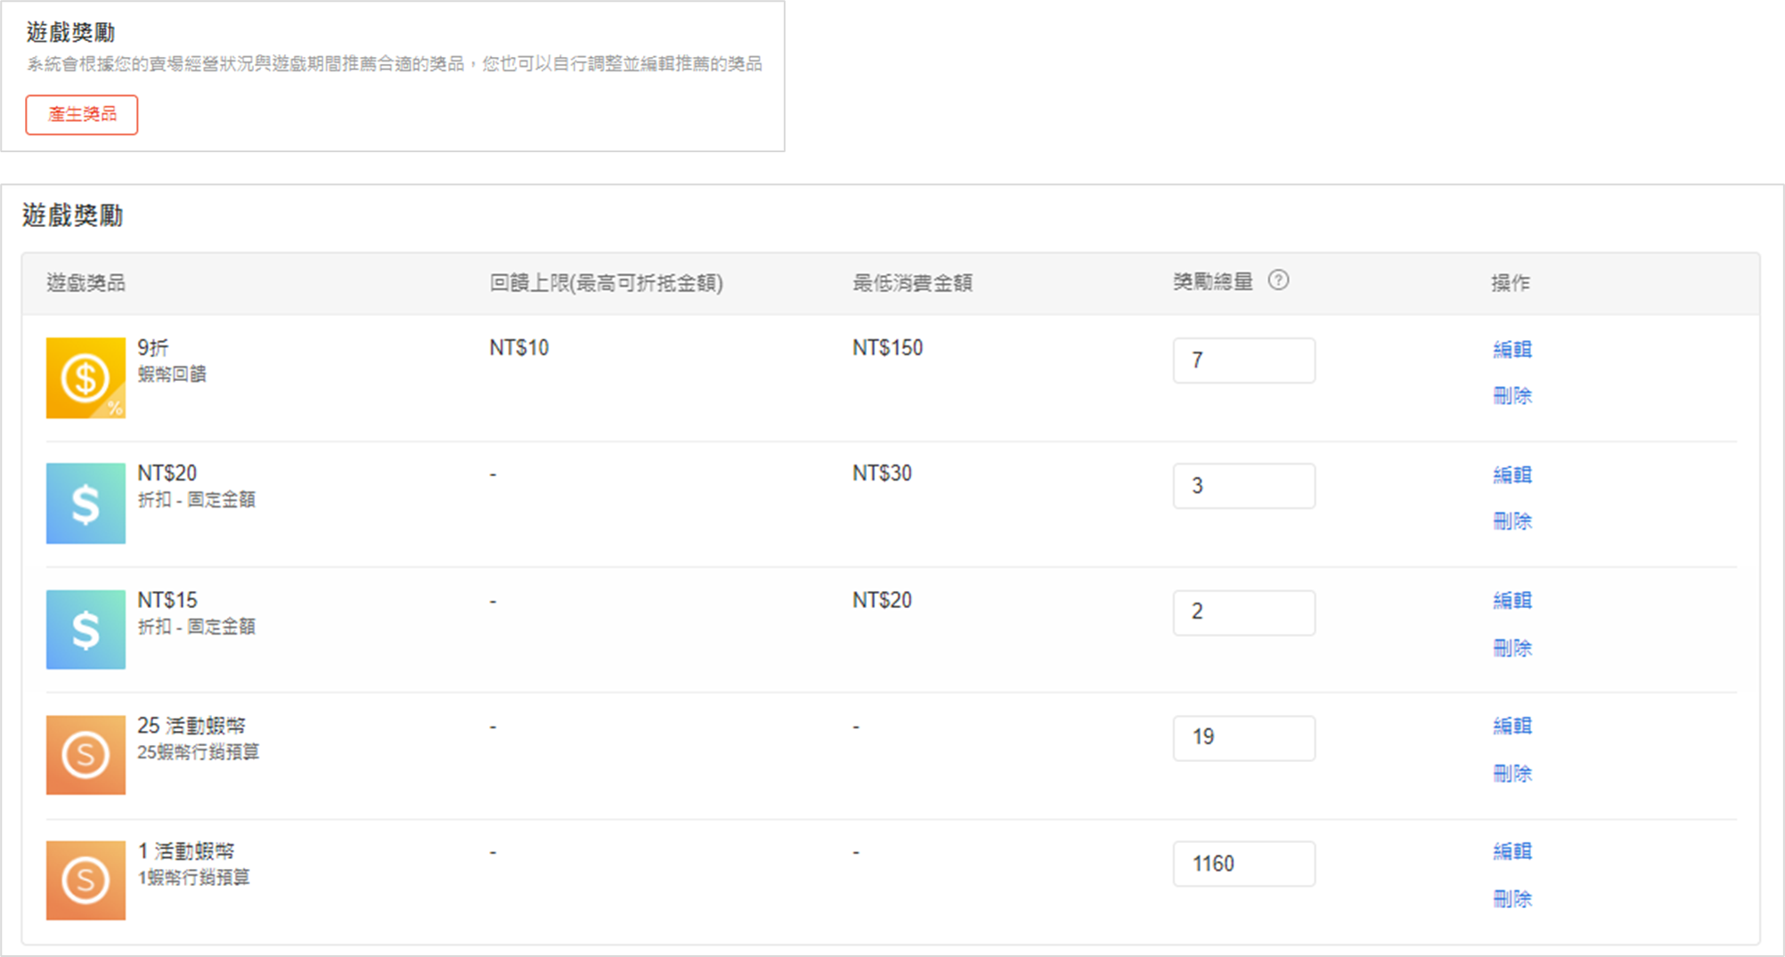Delete the 1 活動蝦幣 reward
Screen dimensions: 1785x957
(x=1512, y=899)
